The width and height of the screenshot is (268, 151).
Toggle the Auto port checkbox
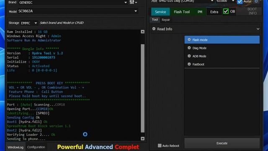coord(240,2)
